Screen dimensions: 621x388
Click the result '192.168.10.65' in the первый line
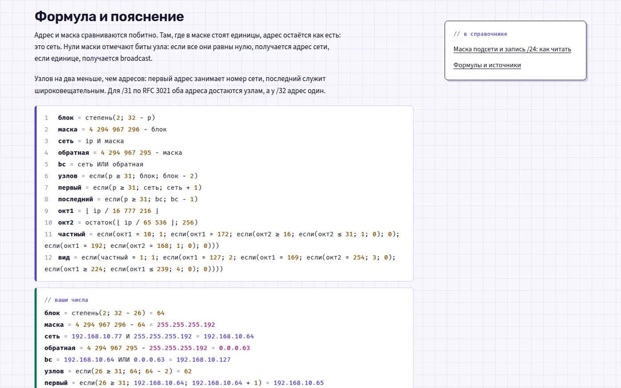click(x=299, y=383)
